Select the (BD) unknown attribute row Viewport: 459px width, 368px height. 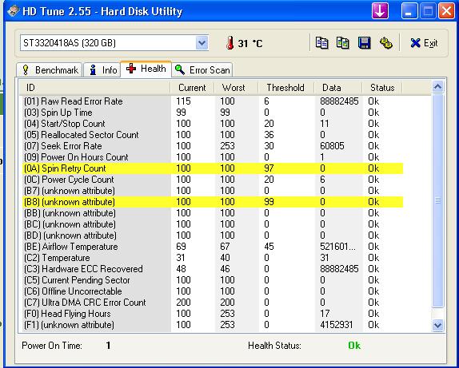click(213, 235)
